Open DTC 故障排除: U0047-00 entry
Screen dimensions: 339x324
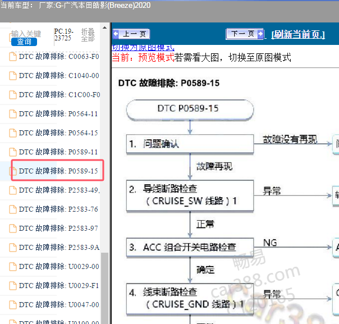click(59, 304)
